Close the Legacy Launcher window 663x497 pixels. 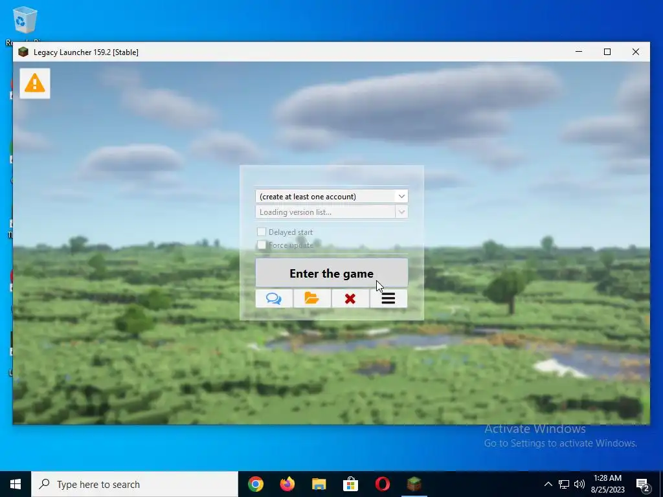636,52
